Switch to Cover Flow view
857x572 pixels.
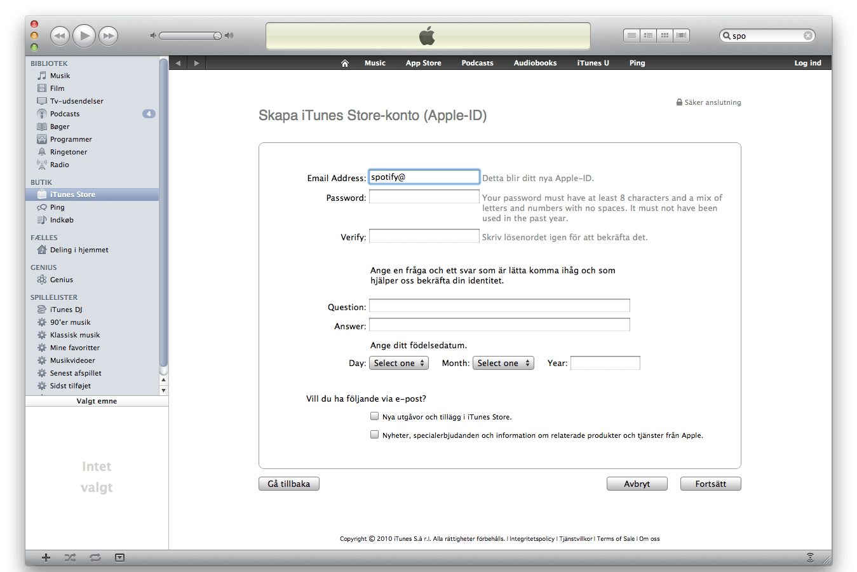[x=681, y=36]
